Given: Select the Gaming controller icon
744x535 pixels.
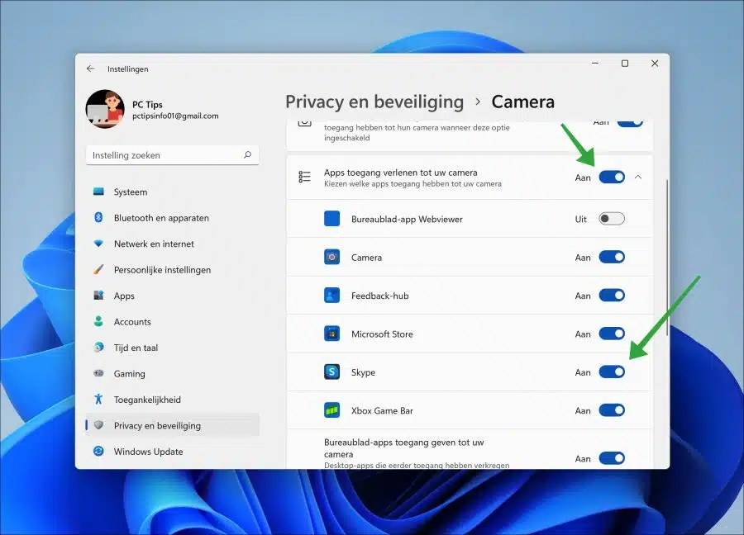Looking at the screenshot, I should coord(98,373).
